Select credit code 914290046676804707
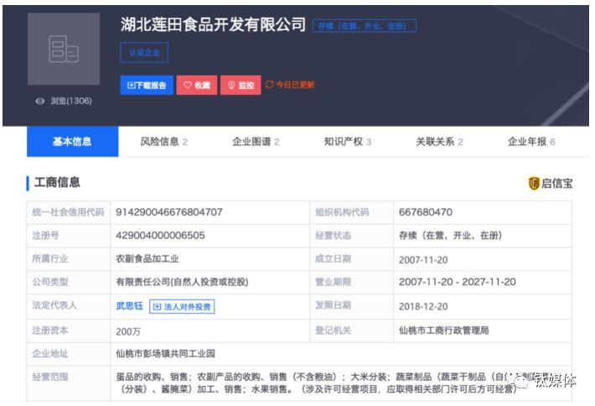Image resolution: width=595 pixels, height=406 pixels. point(169,212)
